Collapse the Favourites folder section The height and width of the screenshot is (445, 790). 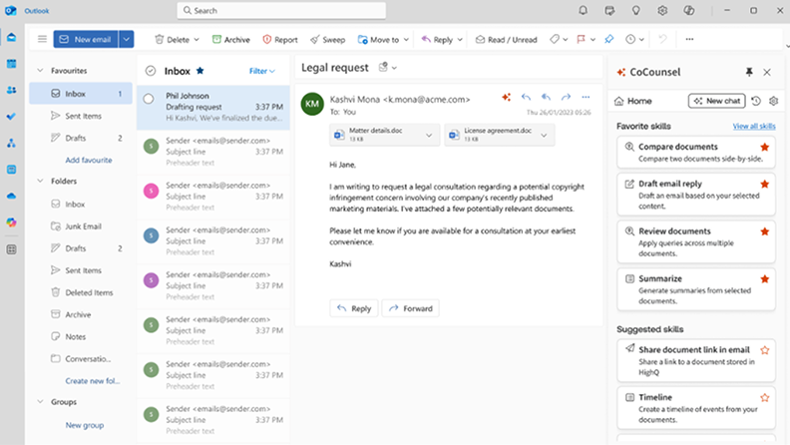(x=40, y=71)
